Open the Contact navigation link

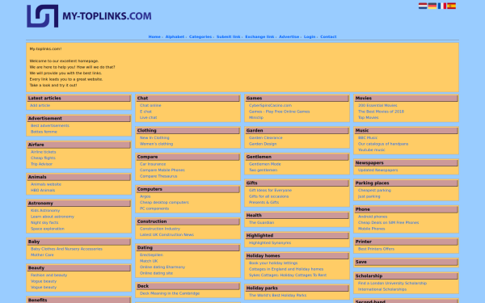328,37
